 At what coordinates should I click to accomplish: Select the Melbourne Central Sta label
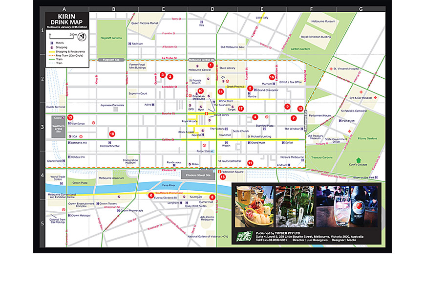pyautogui.click(x=201, y=60)
